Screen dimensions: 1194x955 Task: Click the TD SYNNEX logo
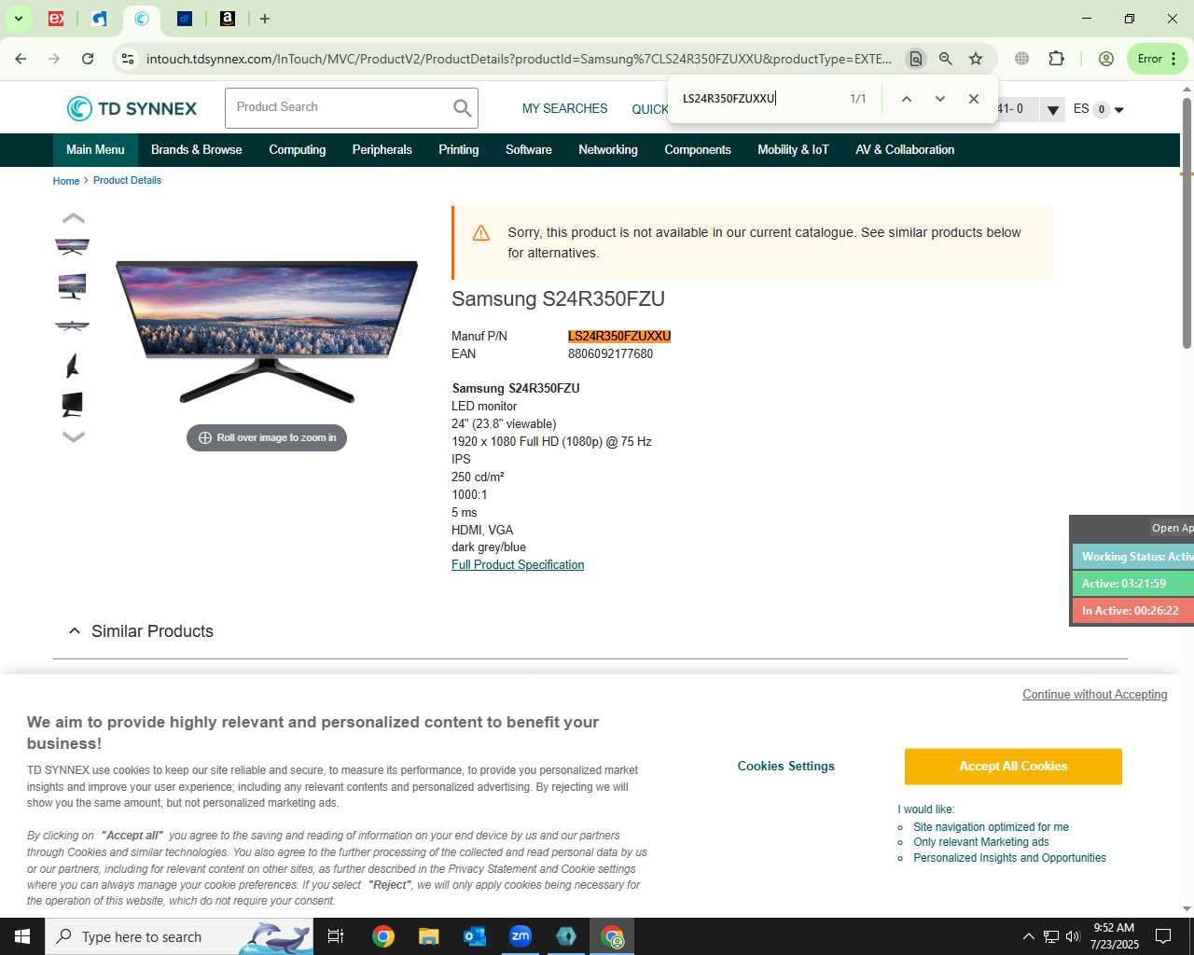132,108
